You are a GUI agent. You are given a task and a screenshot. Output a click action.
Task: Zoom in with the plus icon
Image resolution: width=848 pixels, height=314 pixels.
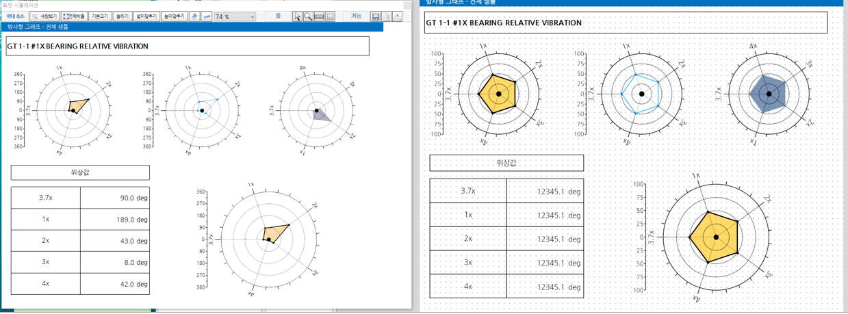(195, 16)
